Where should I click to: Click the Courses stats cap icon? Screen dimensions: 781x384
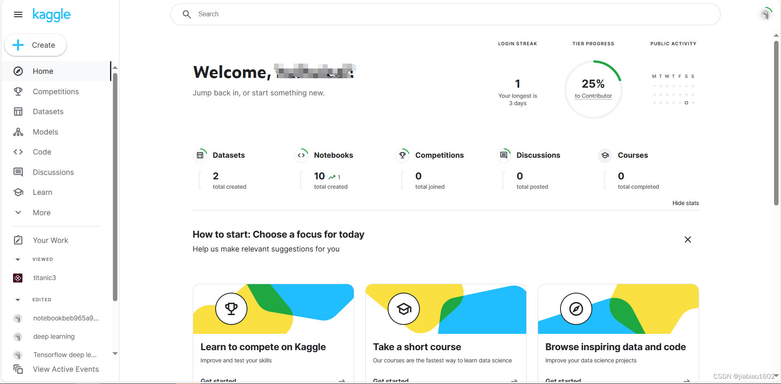[x=605, y=155]
